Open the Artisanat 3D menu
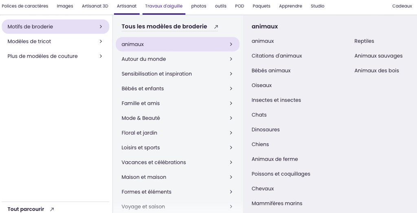Screen dimensions: 417x213 point(95,6)
